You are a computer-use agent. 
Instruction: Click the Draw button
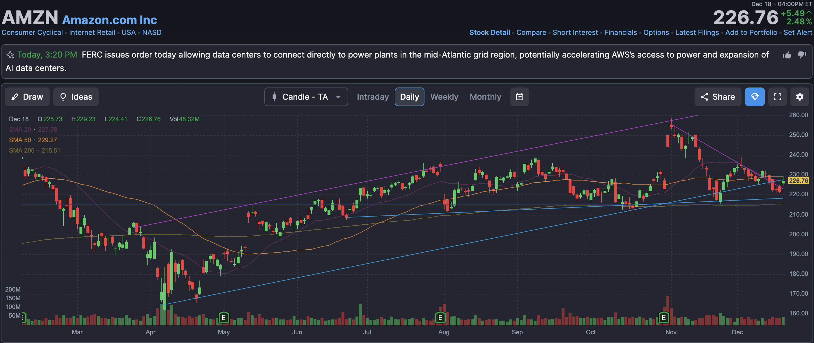[x=27, y=97]
